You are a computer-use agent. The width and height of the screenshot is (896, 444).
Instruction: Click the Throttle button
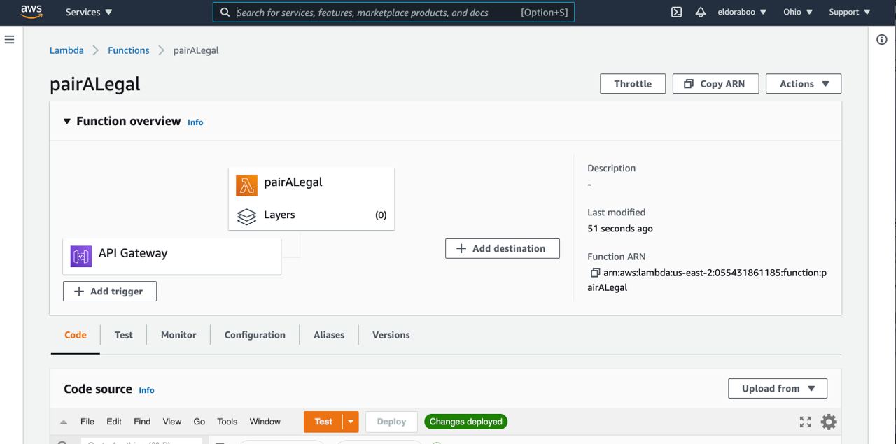(x=633, y=84)
